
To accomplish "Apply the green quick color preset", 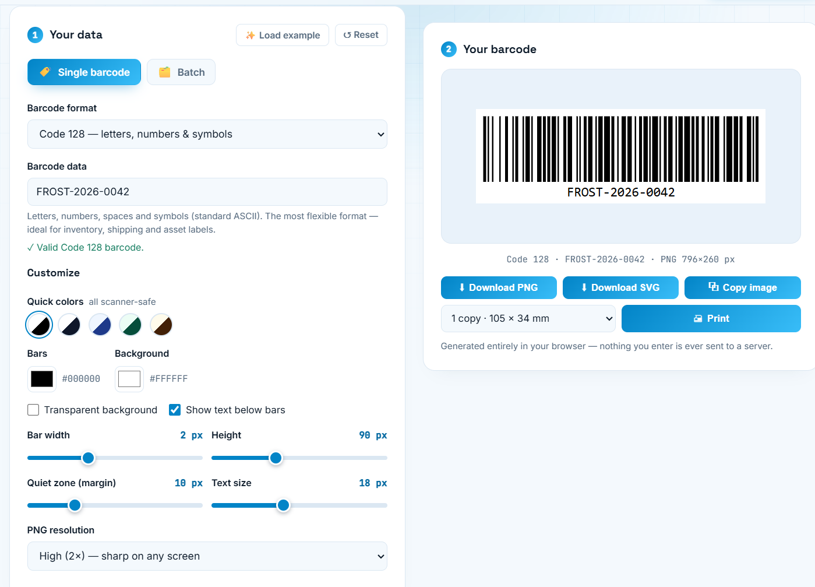I will click(x=130, y=325).
